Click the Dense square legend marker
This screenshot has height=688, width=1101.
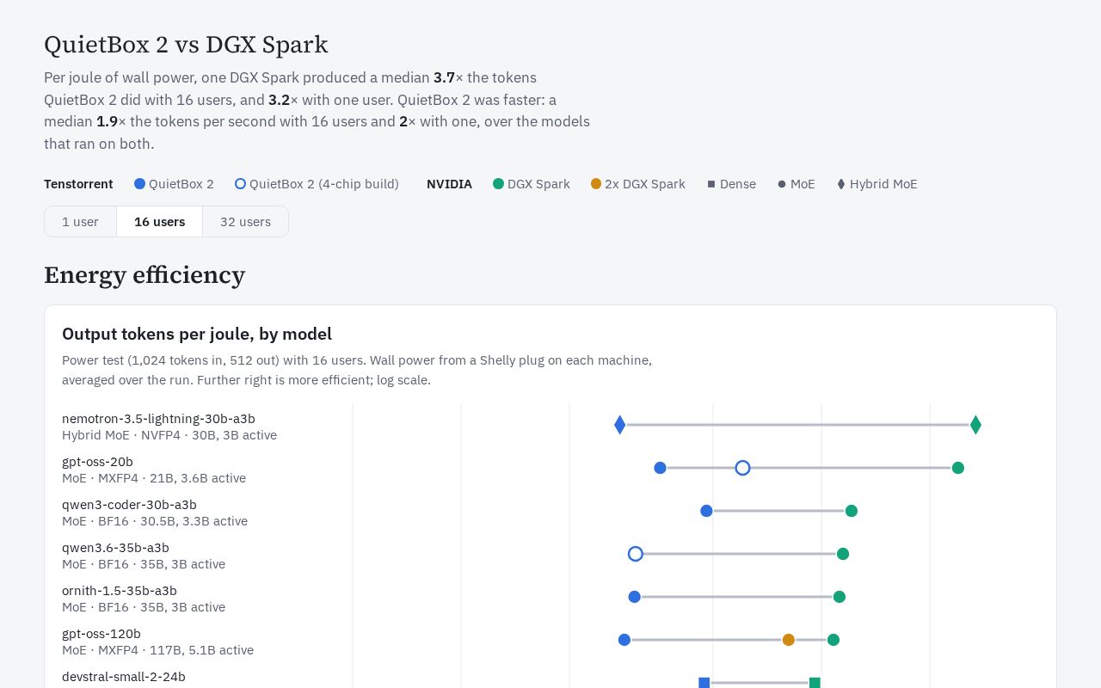pos(711,184)
